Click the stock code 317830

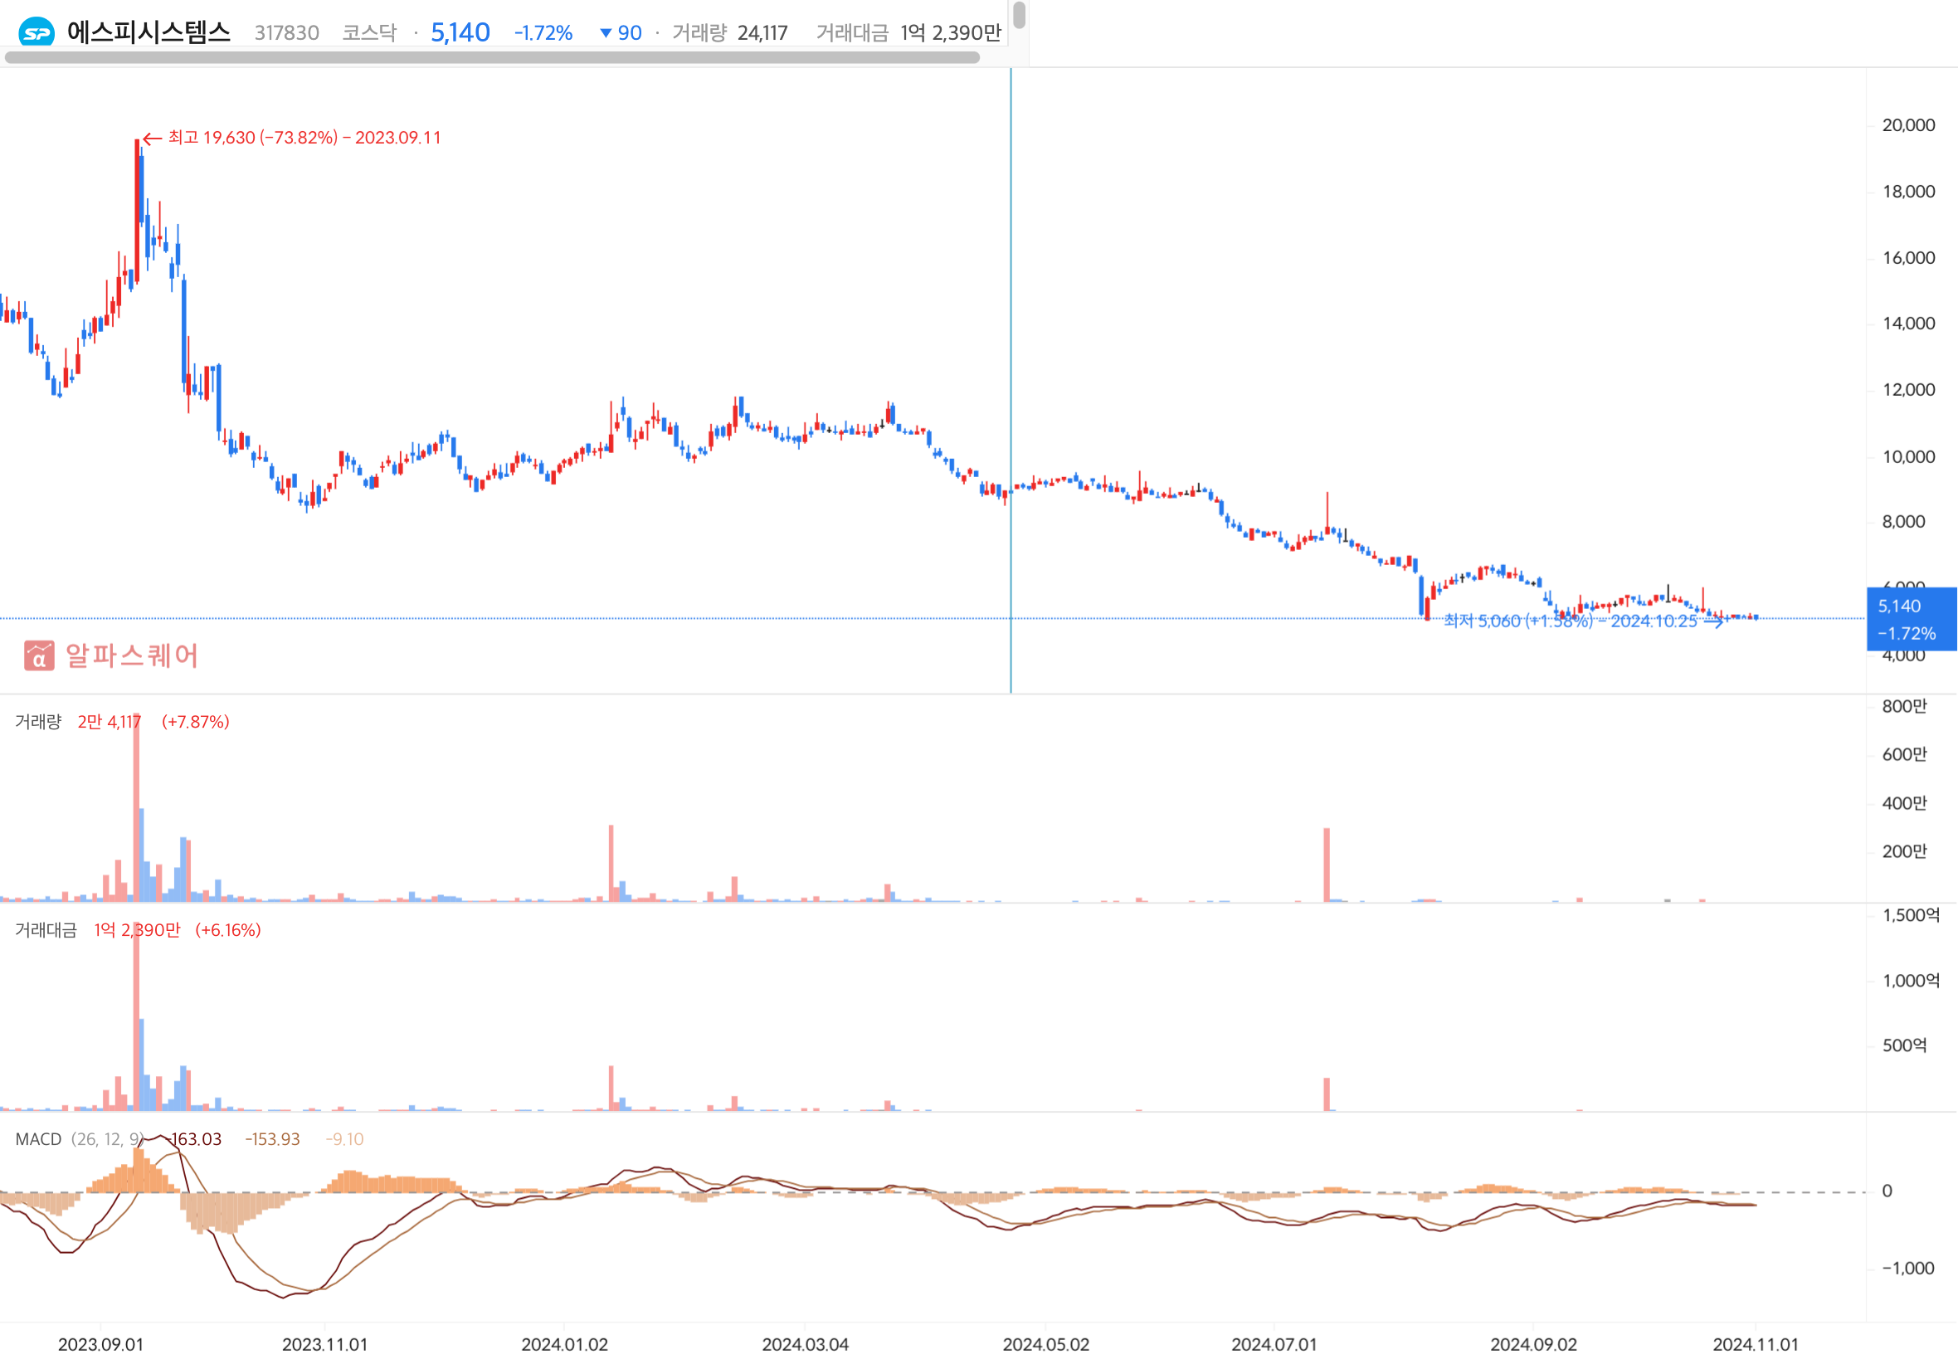(286, 33)
